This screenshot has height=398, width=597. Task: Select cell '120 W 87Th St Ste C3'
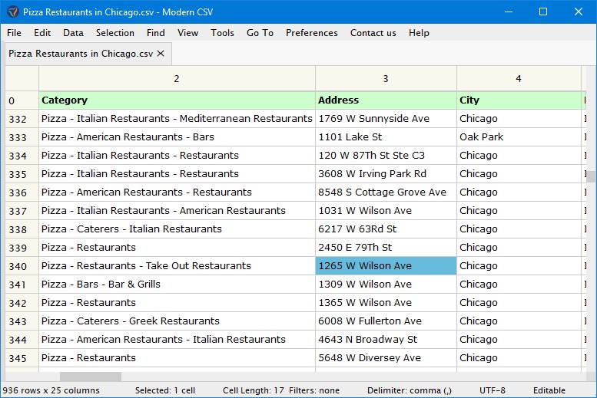point(386,156)
